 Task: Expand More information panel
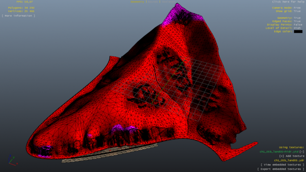click(x=18, y=16)
